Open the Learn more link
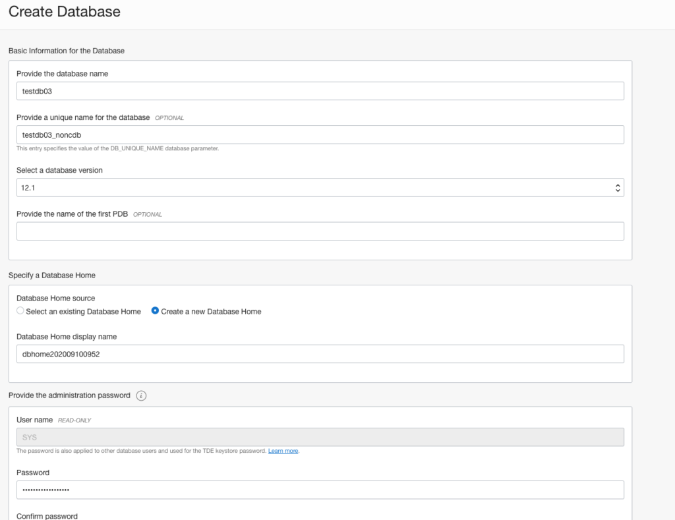Viewport: 675px width, 520px height. pos(283,451)
